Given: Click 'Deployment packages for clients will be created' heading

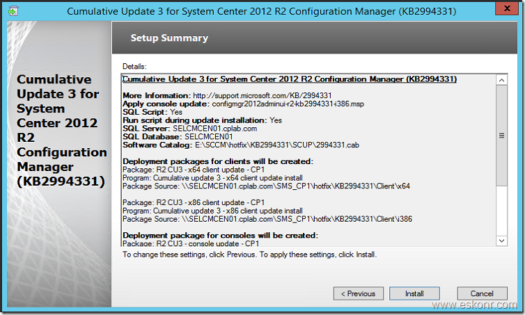Looking at the screenshot, I should tap(218, 161).
